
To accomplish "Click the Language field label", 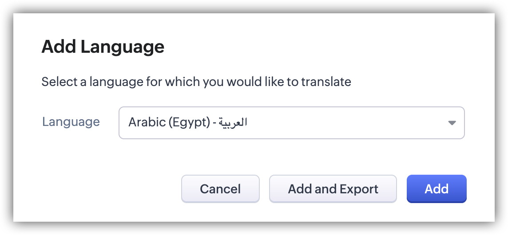I will tap(71, 122).
